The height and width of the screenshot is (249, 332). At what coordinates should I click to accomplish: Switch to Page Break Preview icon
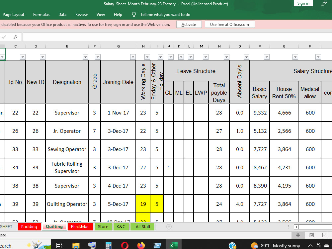point(325,235)
